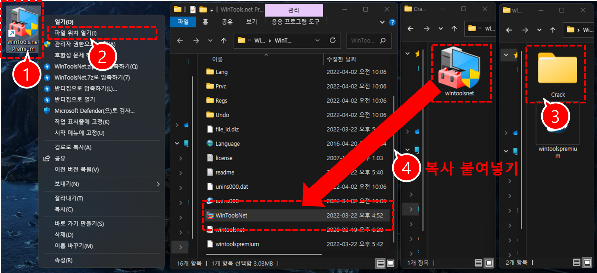The height and width of the screenshot is (273, 597).
Task: Switch to the 보기 ribbon tab
Action: coord(251,22)
